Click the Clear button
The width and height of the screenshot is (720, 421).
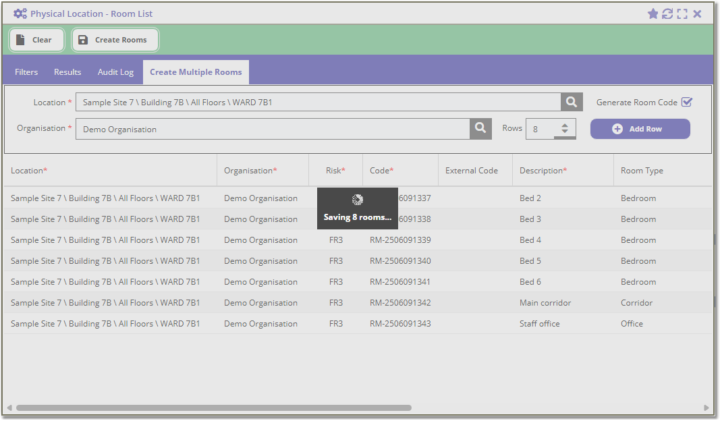pyautogui.click(x=36, y=40)
